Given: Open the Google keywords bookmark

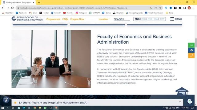Looking at the screenshot, I should 134,13.
